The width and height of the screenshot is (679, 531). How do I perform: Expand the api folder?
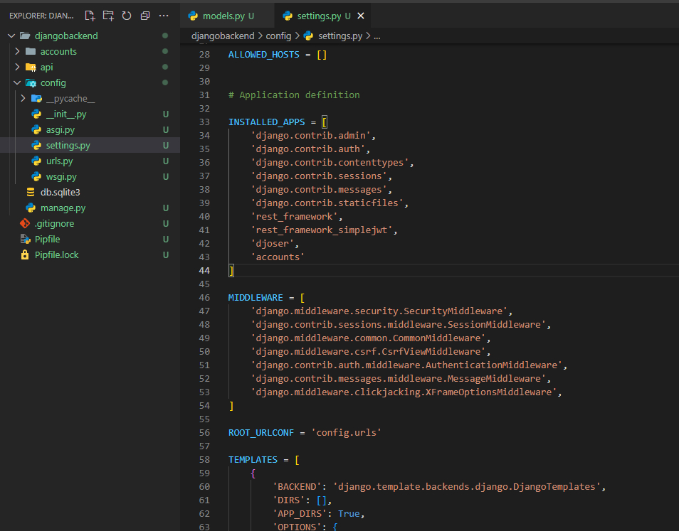(46, 67)
